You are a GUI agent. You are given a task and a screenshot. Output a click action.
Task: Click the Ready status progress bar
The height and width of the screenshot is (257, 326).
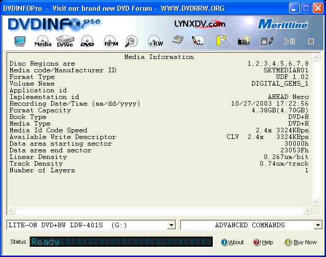point(121,242)
